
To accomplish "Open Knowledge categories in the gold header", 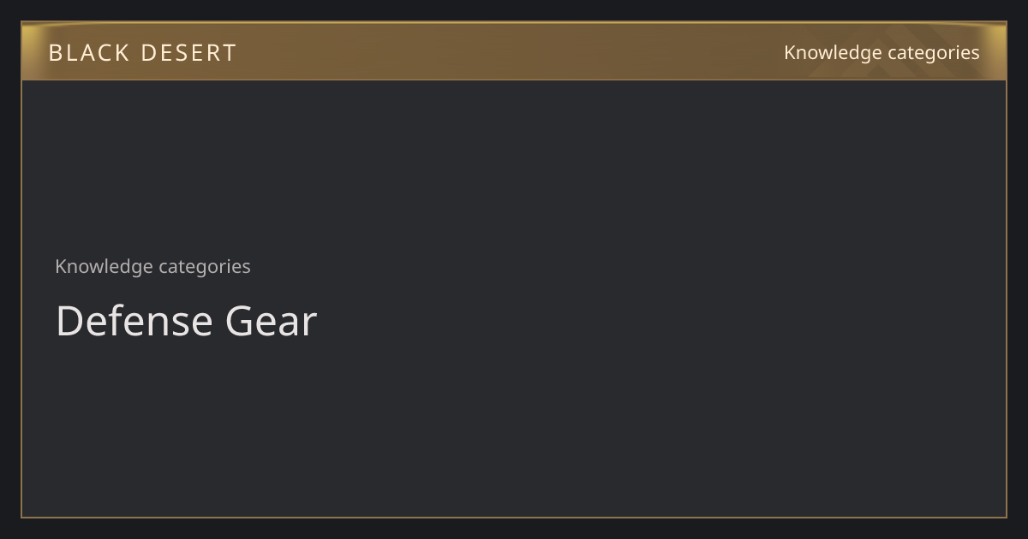I will click(882, 53).
